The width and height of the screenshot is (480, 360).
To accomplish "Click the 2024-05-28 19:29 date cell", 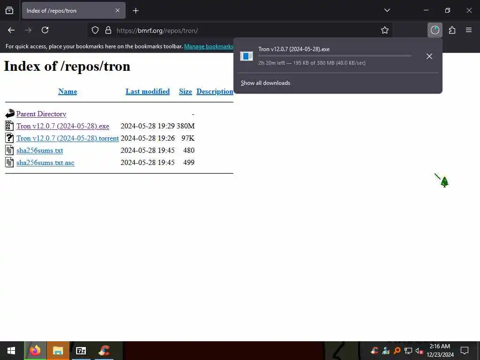I will (148, 126).
